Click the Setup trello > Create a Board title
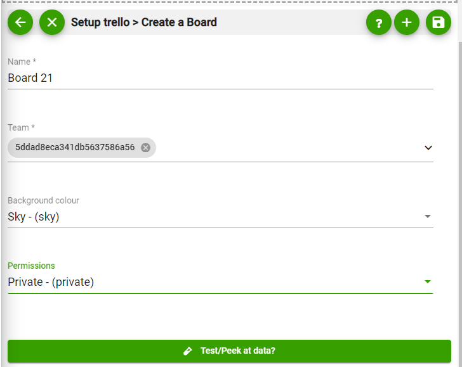This screenshot has height=367, width=462. (x=144, y=22)
